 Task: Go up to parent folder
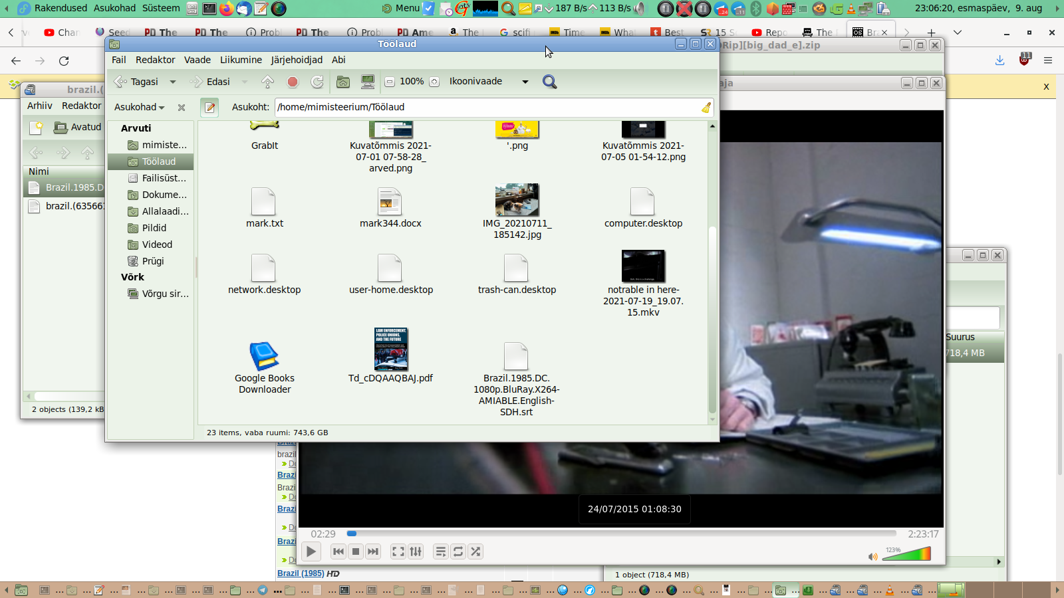[267, 82]
